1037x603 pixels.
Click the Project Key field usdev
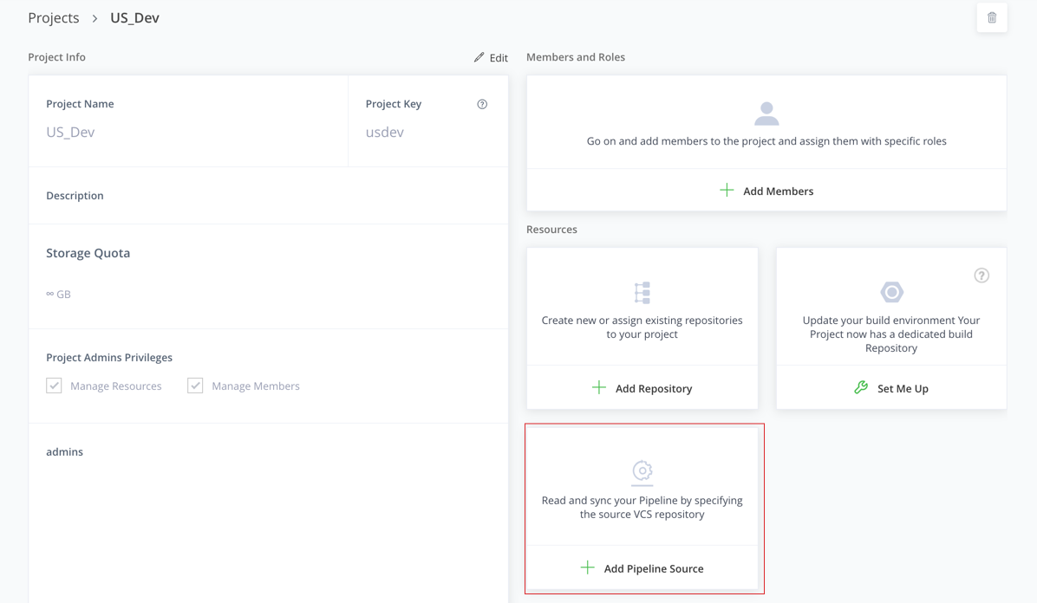[x=385, y=133]
